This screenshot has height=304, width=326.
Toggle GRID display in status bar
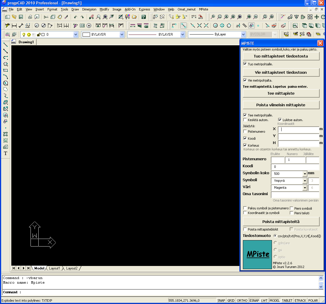231,301
